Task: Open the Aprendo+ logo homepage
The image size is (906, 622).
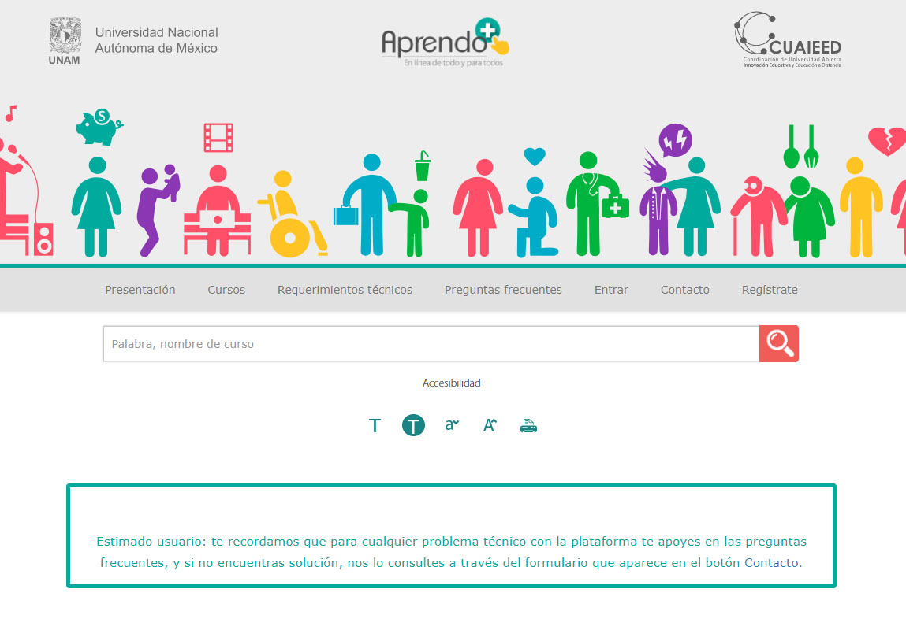Action: 446,43
